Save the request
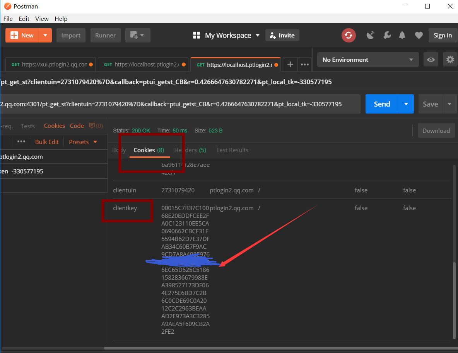The height and width of the screenshot is (353, 458). point(431,104)
